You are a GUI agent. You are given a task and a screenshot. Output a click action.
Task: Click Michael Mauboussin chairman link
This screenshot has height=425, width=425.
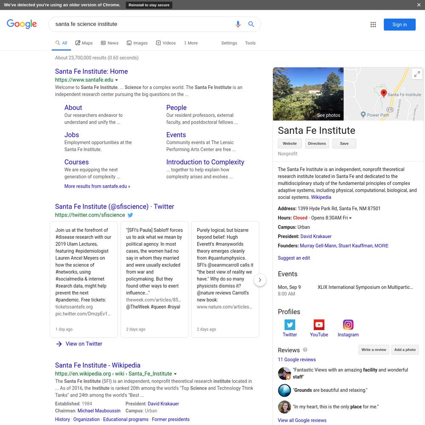point(99,411)
